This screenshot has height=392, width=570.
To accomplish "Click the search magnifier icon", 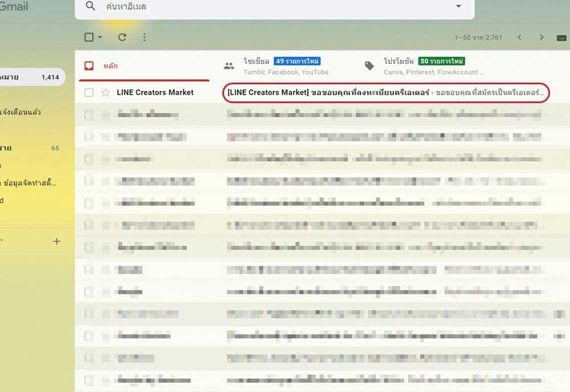I will (x=91, y=6).
